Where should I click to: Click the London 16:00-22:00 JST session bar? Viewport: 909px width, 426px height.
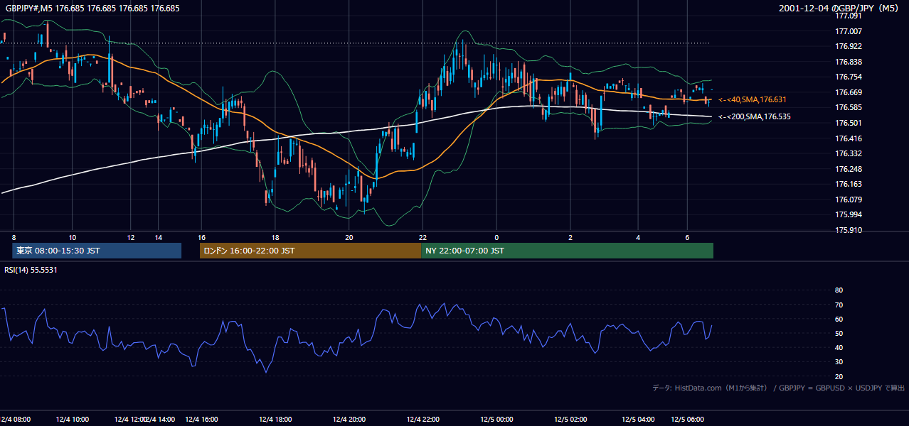point(310,251)
